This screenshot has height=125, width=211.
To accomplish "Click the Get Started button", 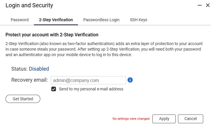I will pos(23,99).
